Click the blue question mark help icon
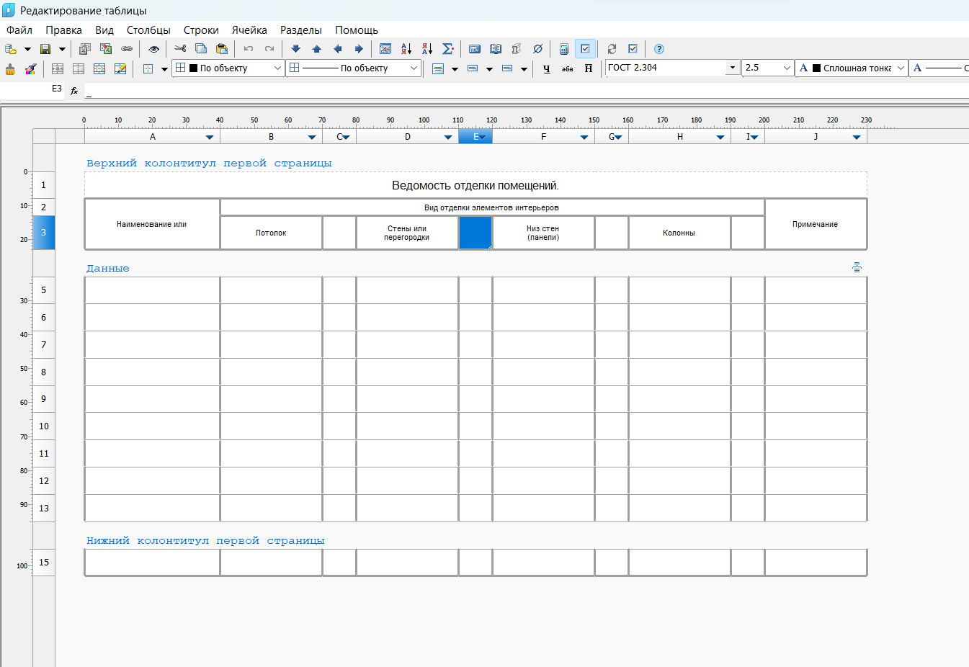 [x=658, y=49]
